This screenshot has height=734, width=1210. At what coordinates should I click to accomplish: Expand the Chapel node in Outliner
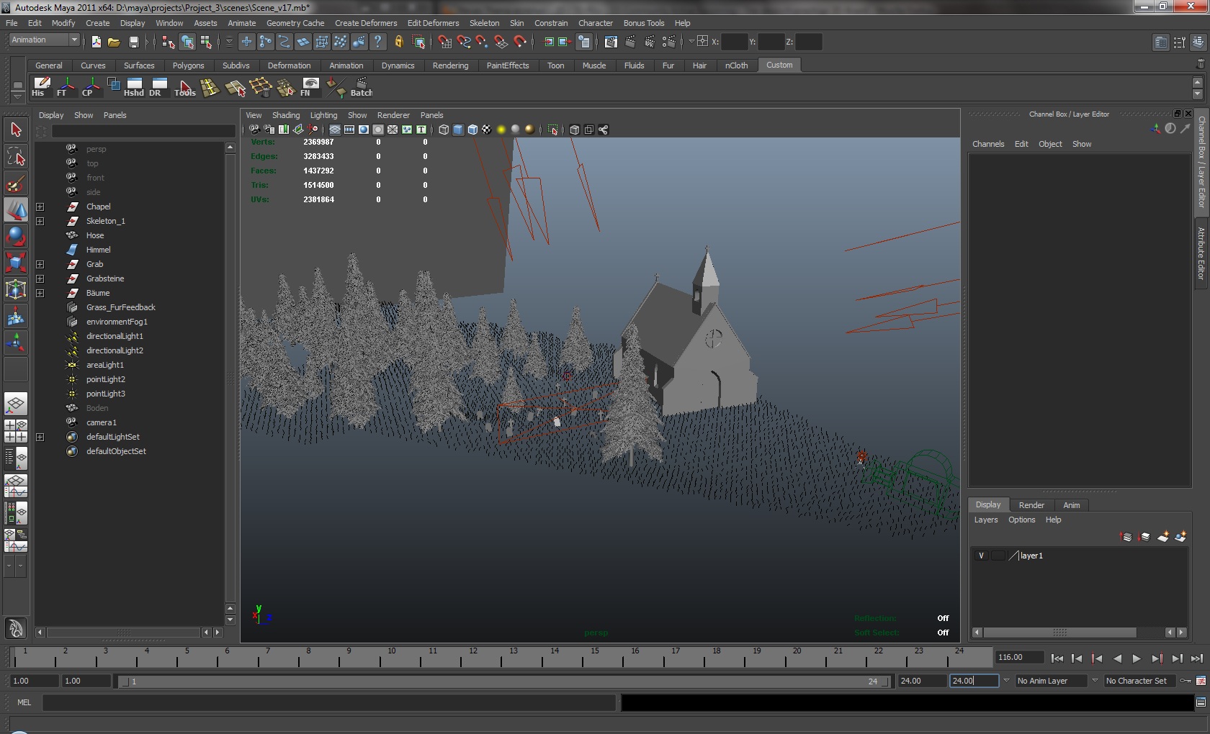point(40,207)
